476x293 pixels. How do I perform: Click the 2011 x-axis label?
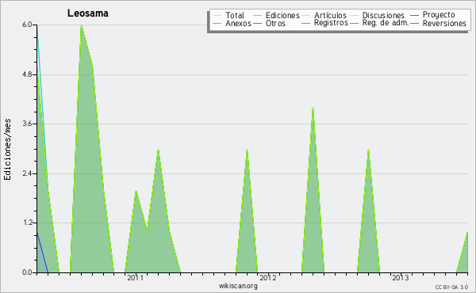click(135, 277)
